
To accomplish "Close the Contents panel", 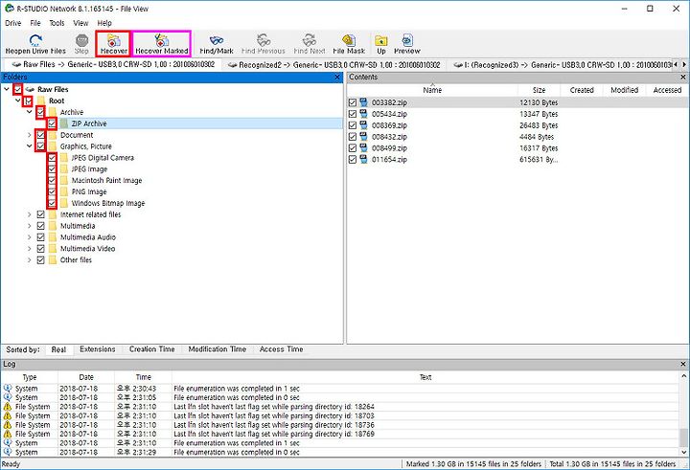I will pyautogui.click(x=683, y=77).
